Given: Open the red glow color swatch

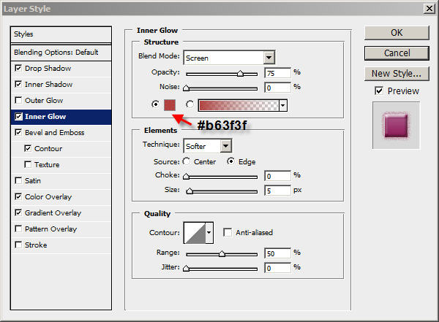Looking at the screenshot, I should (x=170, y=105).
